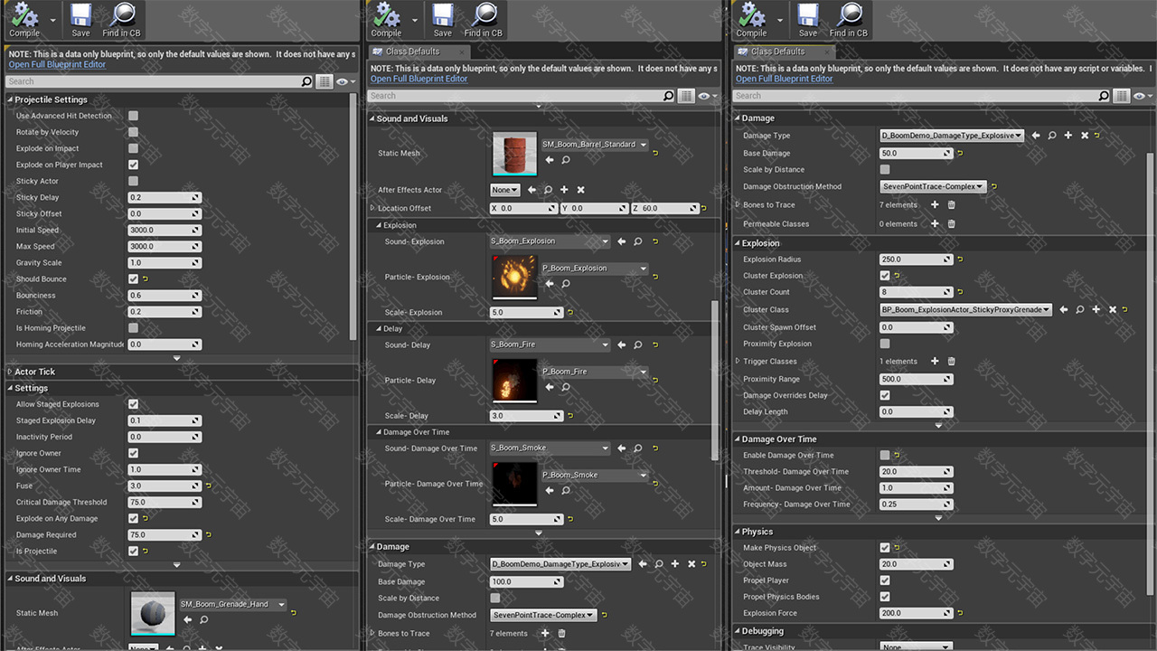Screen dimensions: 1157x651
Task: Clear the Trigger Classes array with trash icon
Action: click(951, 362)
